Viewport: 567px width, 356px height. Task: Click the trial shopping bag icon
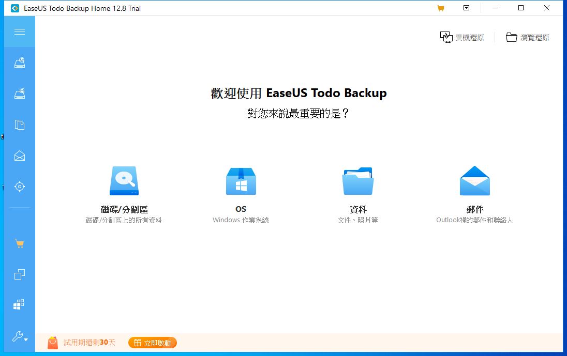[x=53, y=342]
